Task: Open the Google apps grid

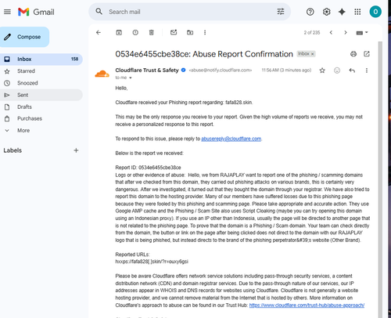Action: [x=357, y=12]
